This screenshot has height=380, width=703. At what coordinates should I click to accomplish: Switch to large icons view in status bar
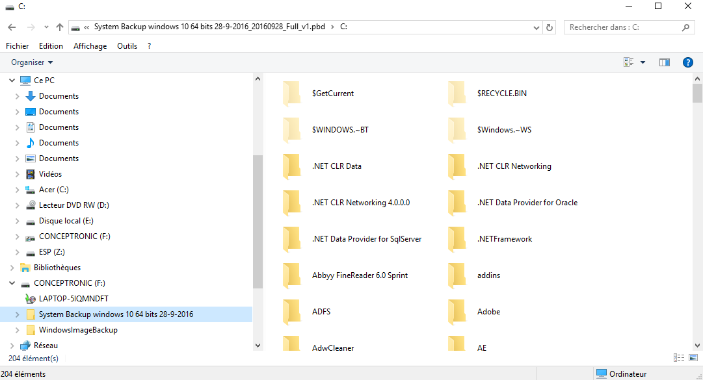click(693, 358)
